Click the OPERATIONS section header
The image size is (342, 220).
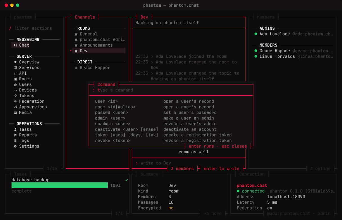click(29, 124)
